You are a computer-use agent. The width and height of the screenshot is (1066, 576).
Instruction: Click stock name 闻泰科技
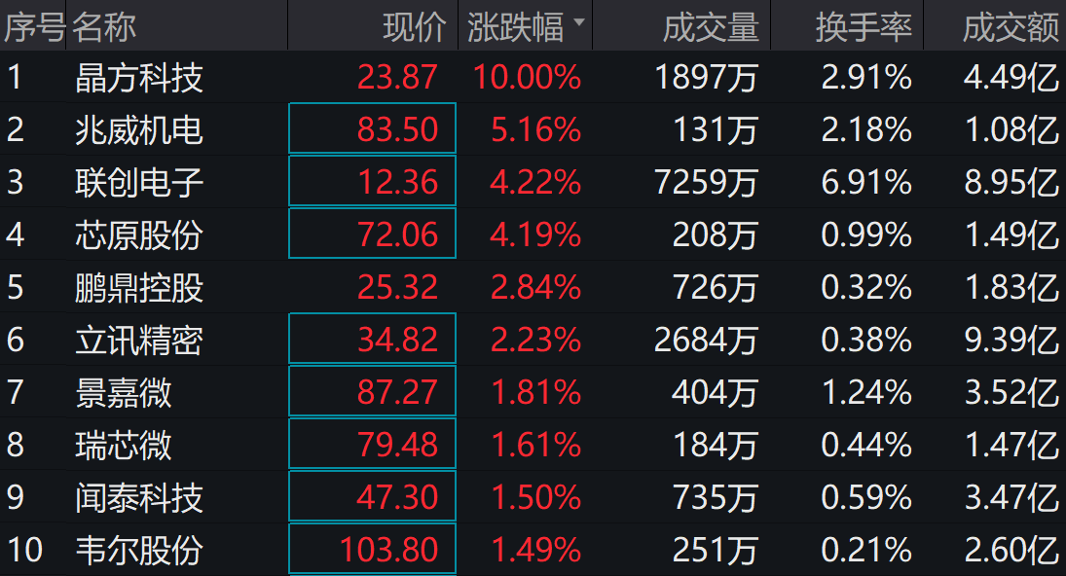(139, 497)
